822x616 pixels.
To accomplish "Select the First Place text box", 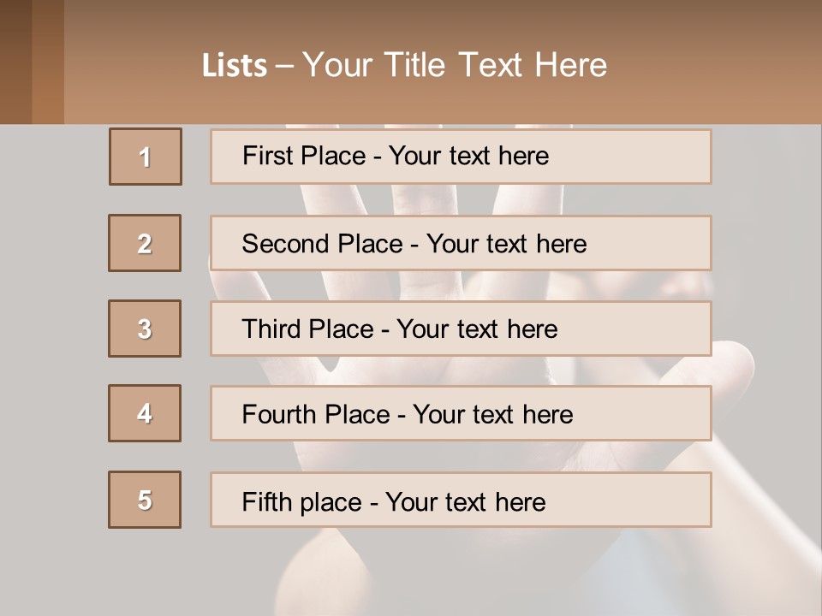I will [461, 157].
